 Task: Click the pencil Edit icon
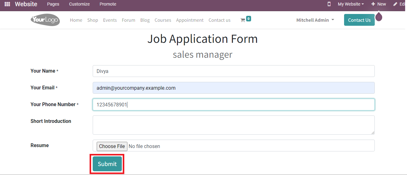[395, 4]
